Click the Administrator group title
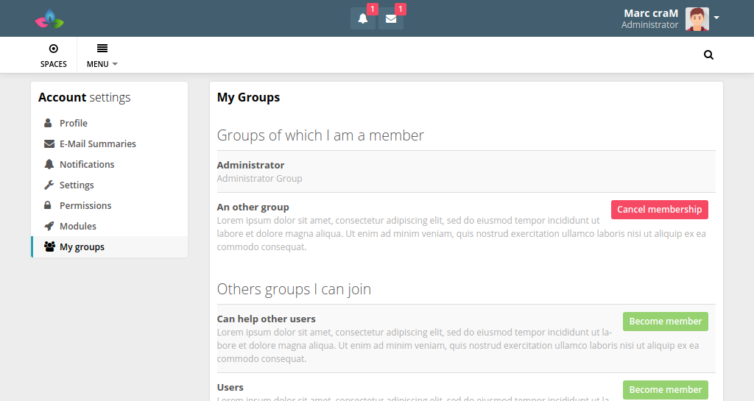Image resolution: width=754 pixels, height=401 pixels. [250, 166]
